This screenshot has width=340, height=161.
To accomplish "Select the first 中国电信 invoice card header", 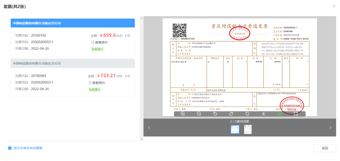I will [x=73, y=23].
